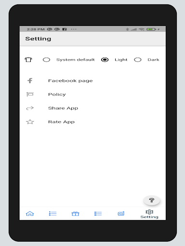Switch to the card-shaped tab icon
The image size is (185, 246).
(121, 213)
